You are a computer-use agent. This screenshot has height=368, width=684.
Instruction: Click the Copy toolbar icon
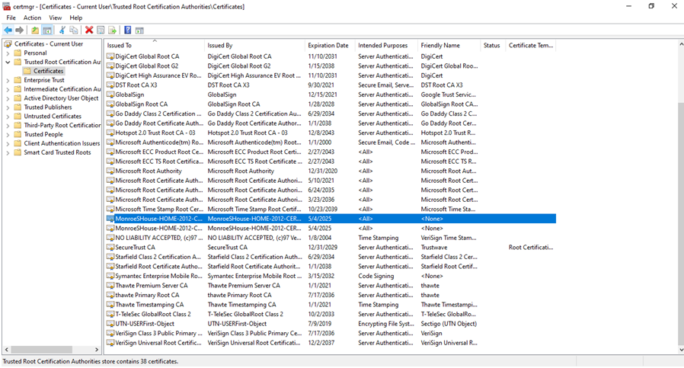[x=74, y=30]
